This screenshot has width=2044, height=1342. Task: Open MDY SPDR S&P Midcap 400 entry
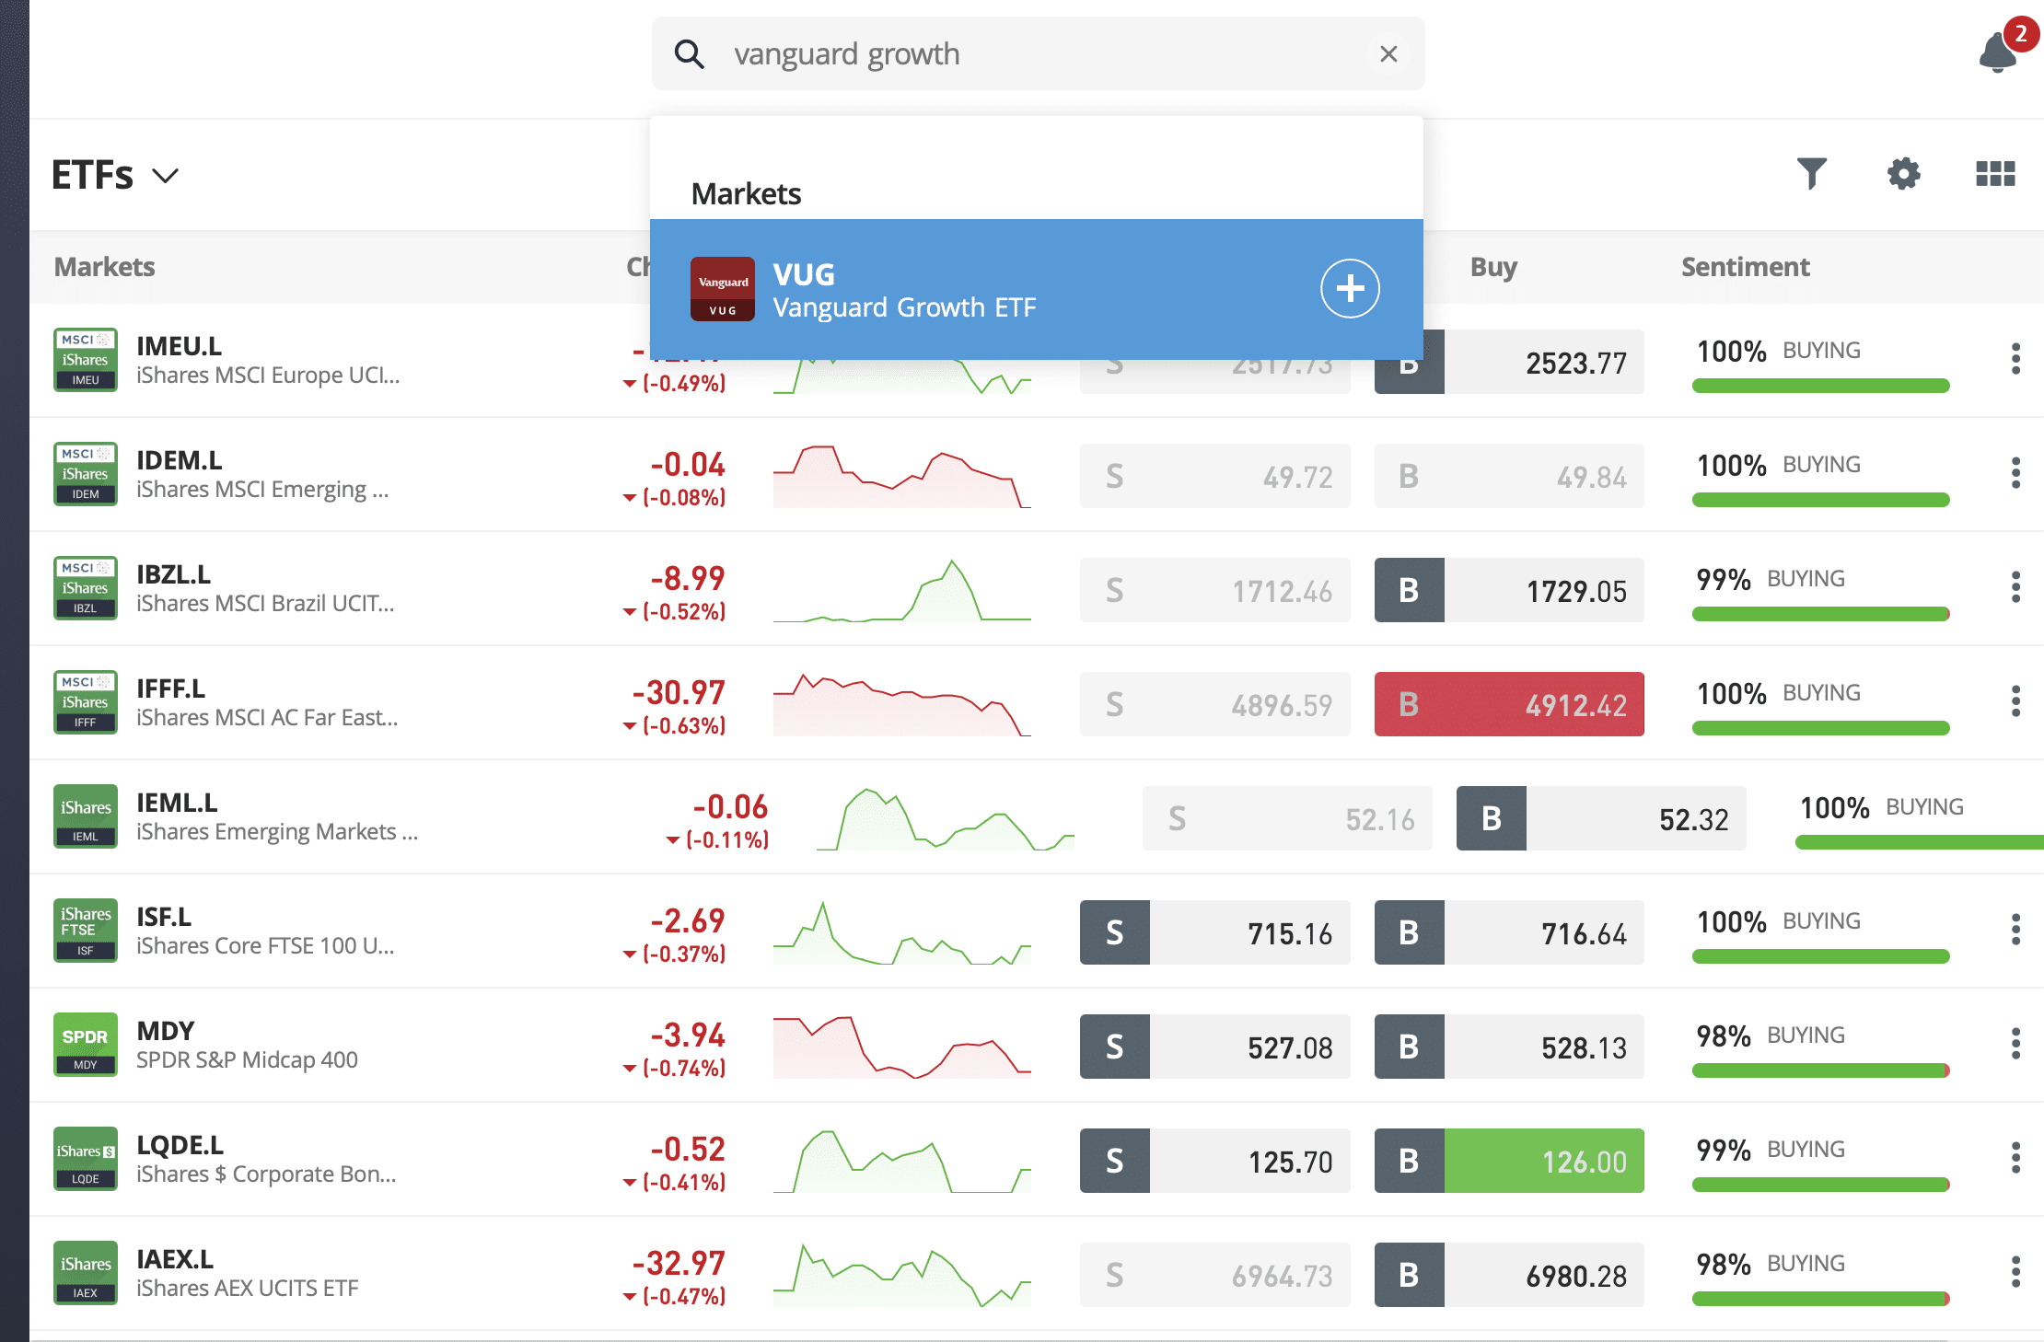click(x=247, y=1045)
